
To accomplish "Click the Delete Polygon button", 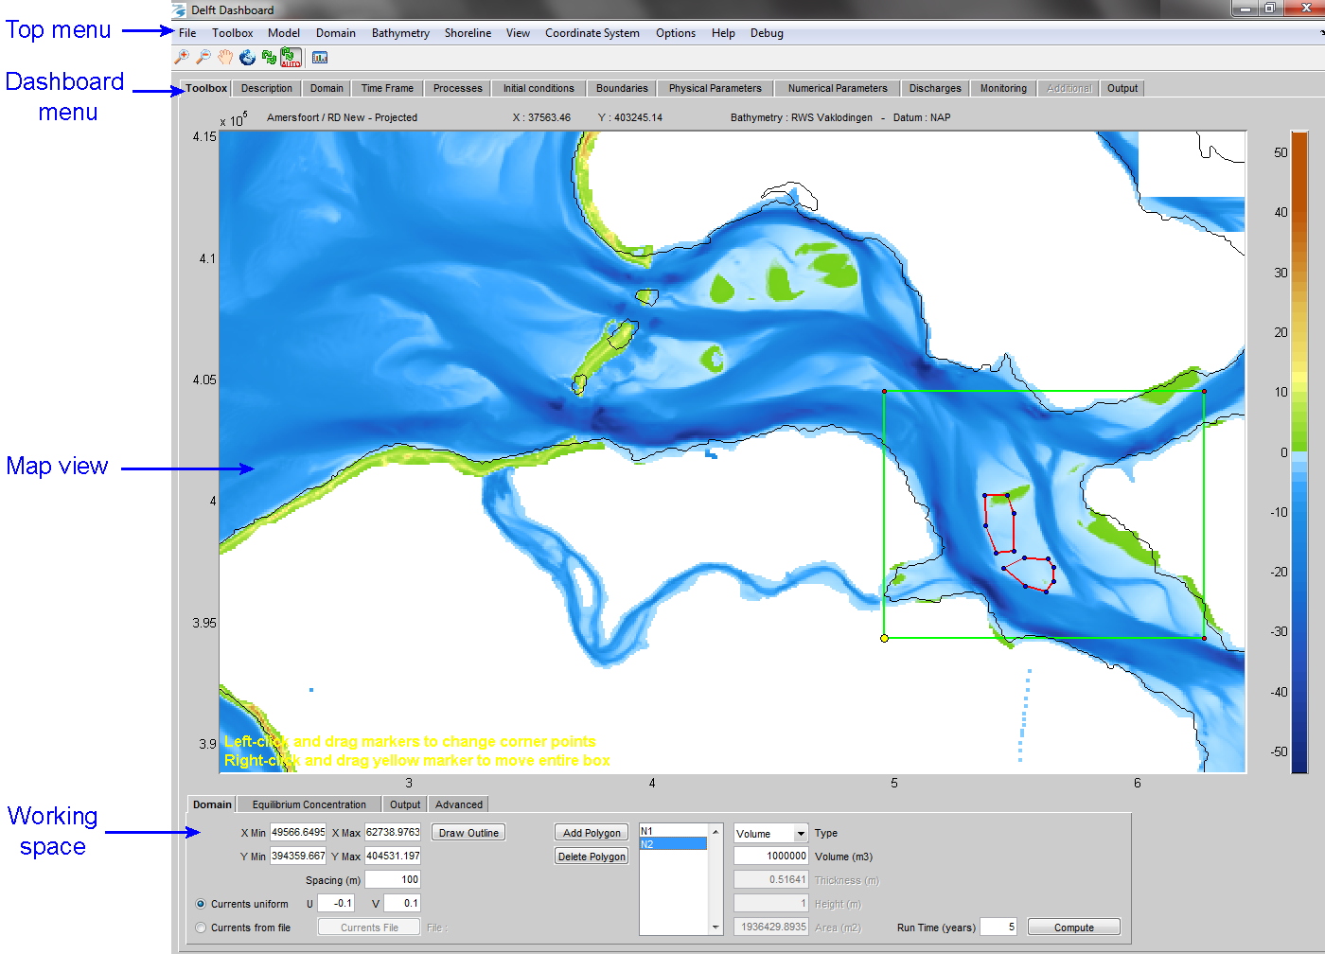I will coord(592,857).
